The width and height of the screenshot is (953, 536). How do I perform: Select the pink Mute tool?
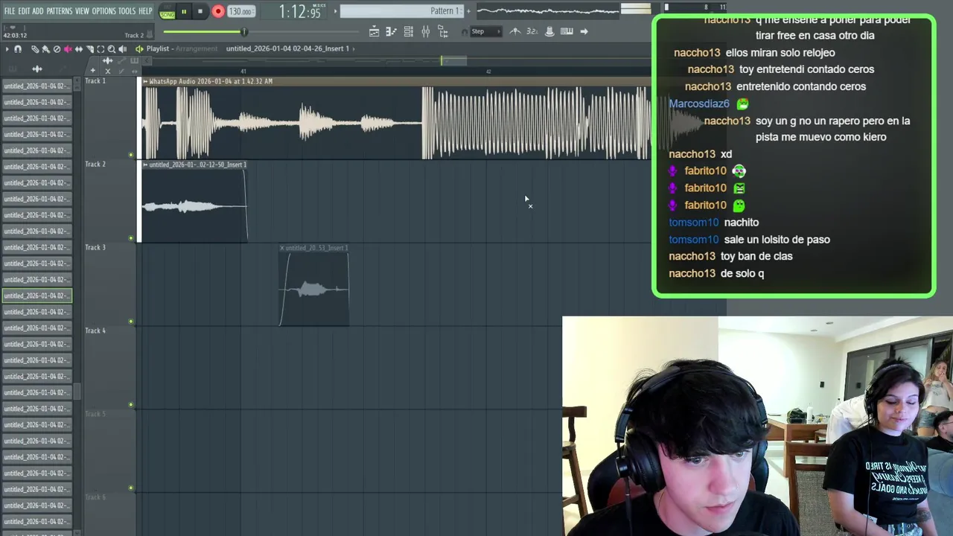click(x=68, y=49)
